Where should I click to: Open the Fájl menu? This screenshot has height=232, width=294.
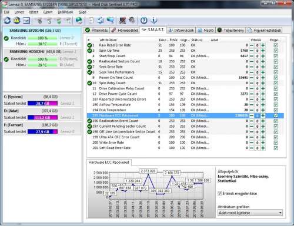click(6, 12)
